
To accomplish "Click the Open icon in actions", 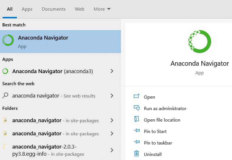I will [x=136, y=96].
